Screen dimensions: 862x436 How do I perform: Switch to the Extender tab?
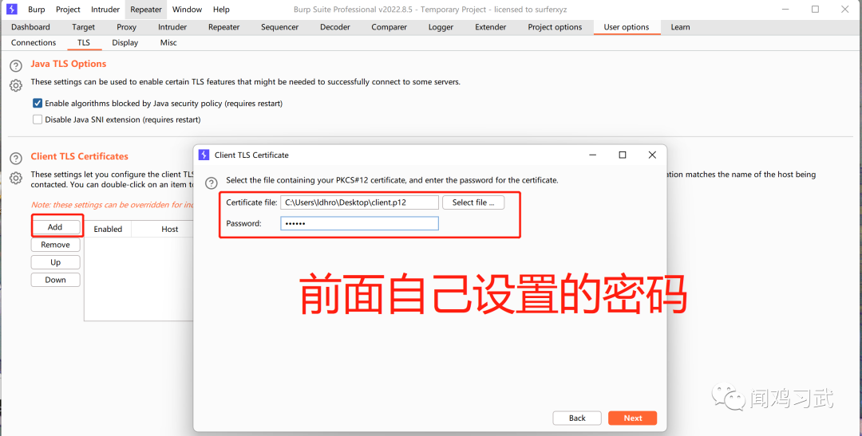[491, 27]
